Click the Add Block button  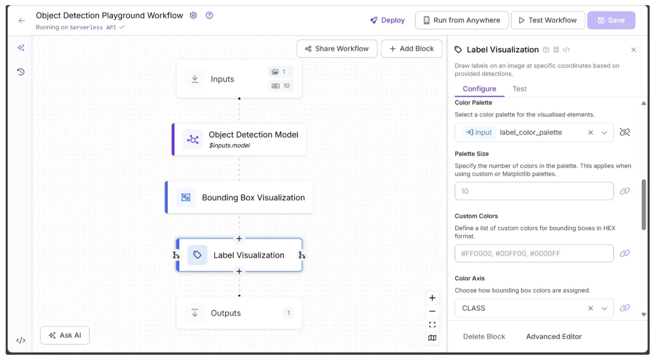point(411,49)
